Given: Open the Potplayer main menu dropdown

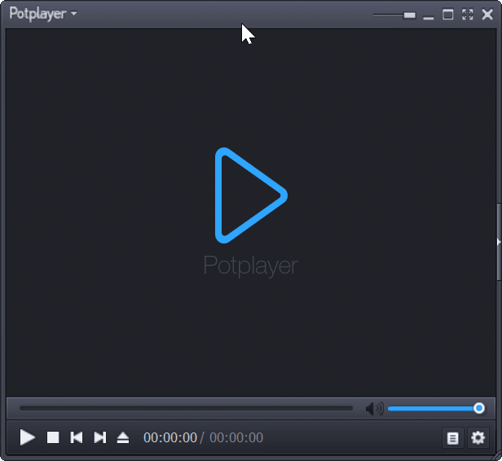Looking at the screenshot, I should click(43, 13).
